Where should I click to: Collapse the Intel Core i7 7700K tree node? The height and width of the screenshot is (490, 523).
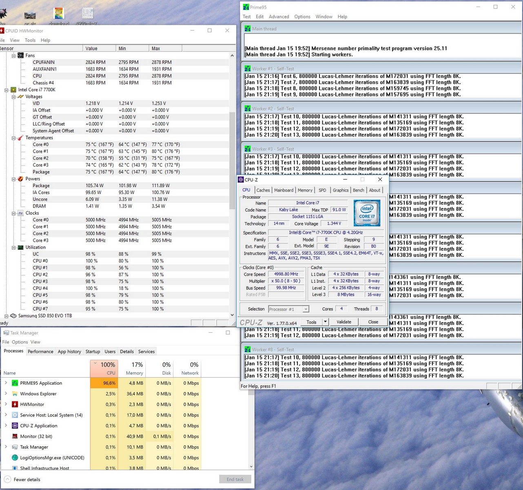coord(6,90)
